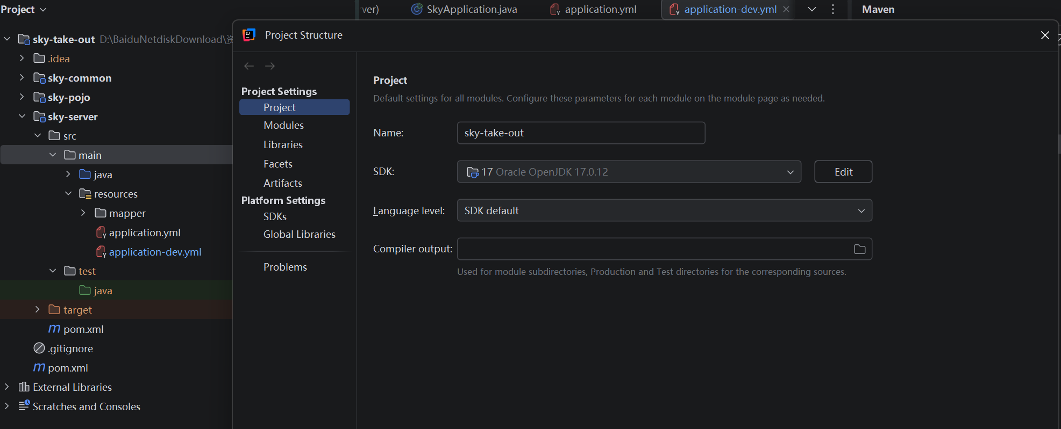Select Project in Project Settings
The width and height of the screenshot is (1061, 429).
click(x=294, y=107)
